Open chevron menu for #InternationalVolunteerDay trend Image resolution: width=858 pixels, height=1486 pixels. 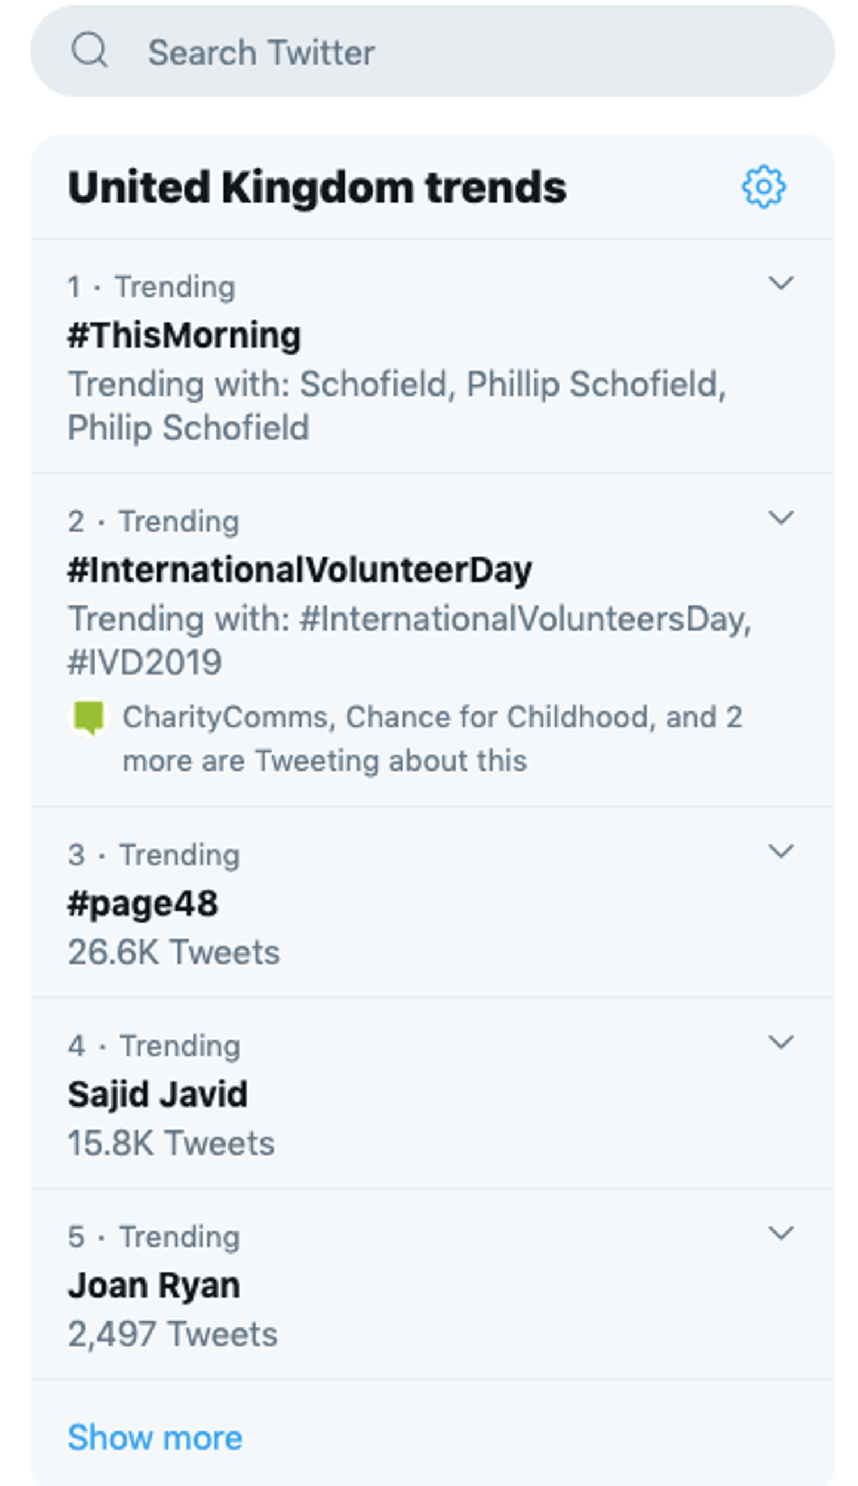[781, 518]
